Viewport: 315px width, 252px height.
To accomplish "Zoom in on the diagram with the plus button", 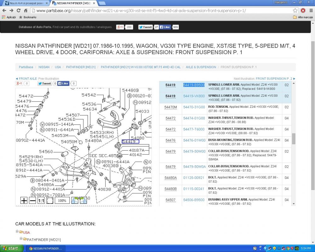I will coord(24,200).
